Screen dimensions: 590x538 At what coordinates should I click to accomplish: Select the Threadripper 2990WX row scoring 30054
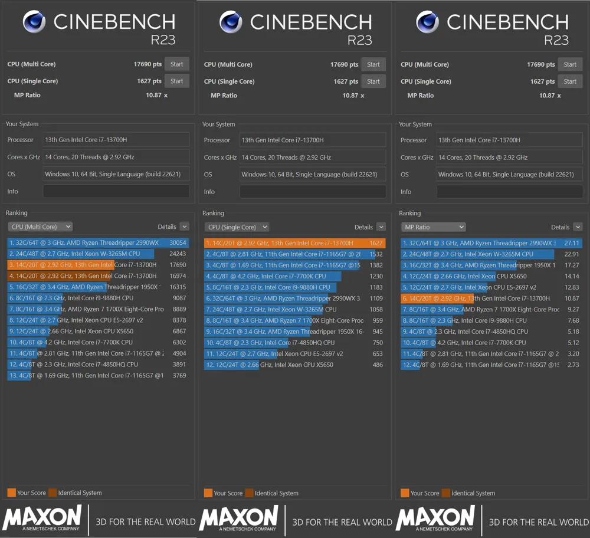tap(98, 242)
